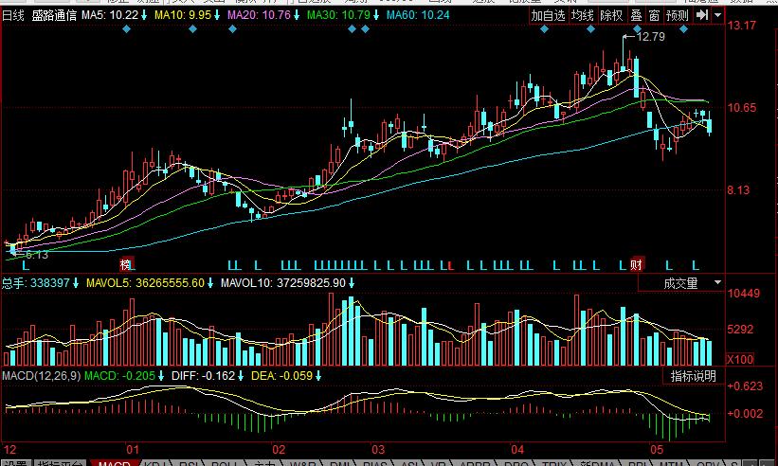This screenshot has height=466, width=778.
Task: Open the 指标说明 indicator description
Action: point(693,376)
